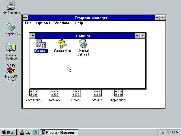The height and width of the screenshot is (136, 181).
Task: Select the Uninstall Calmira II icon
Action: click(83, 48)
